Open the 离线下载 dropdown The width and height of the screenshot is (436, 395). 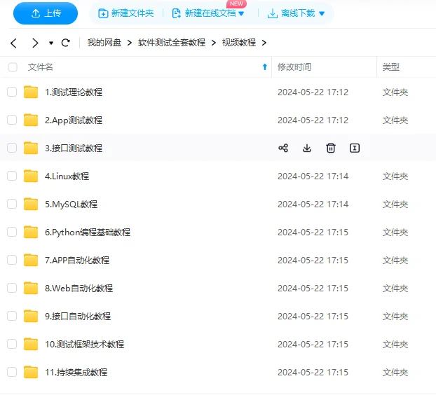point(296,13)
